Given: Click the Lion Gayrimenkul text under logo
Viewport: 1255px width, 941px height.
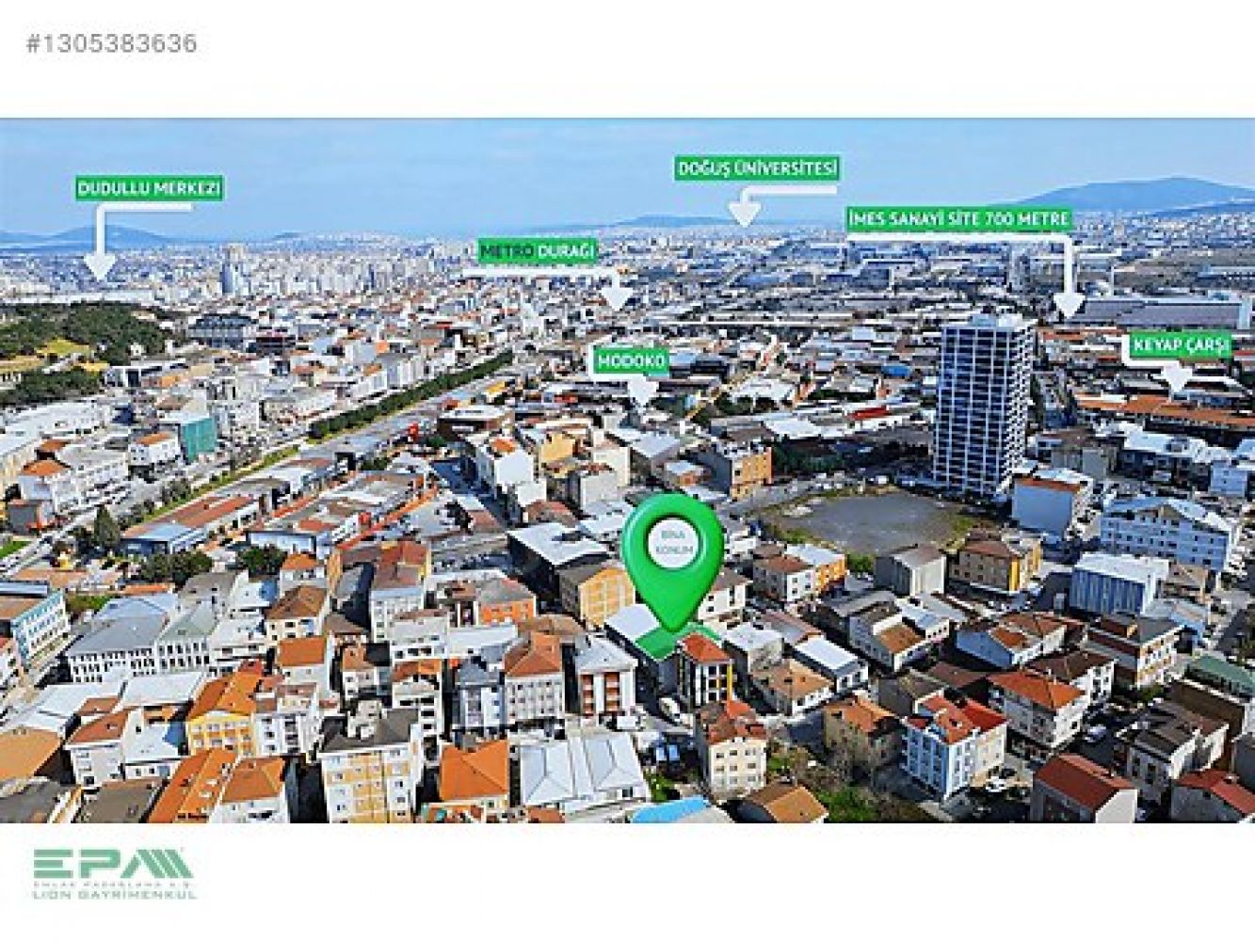Looking at the screenshot, I should (x=115, y=895).
